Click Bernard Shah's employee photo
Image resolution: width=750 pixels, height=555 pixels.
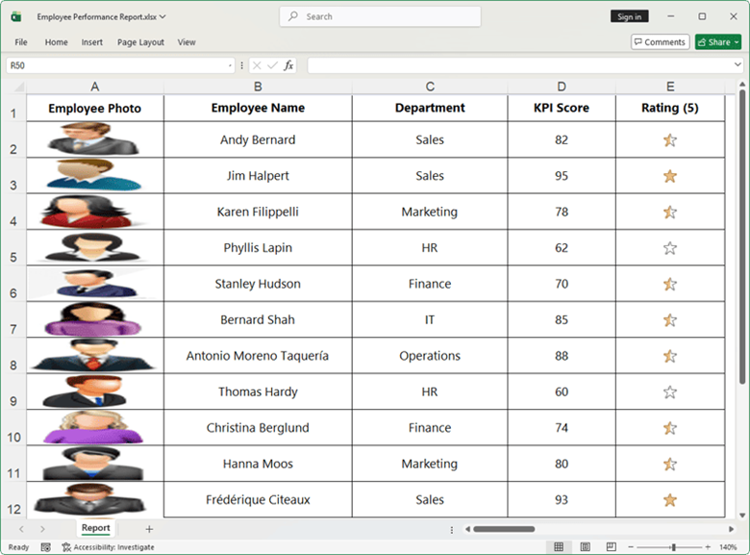tap(93, 318)
